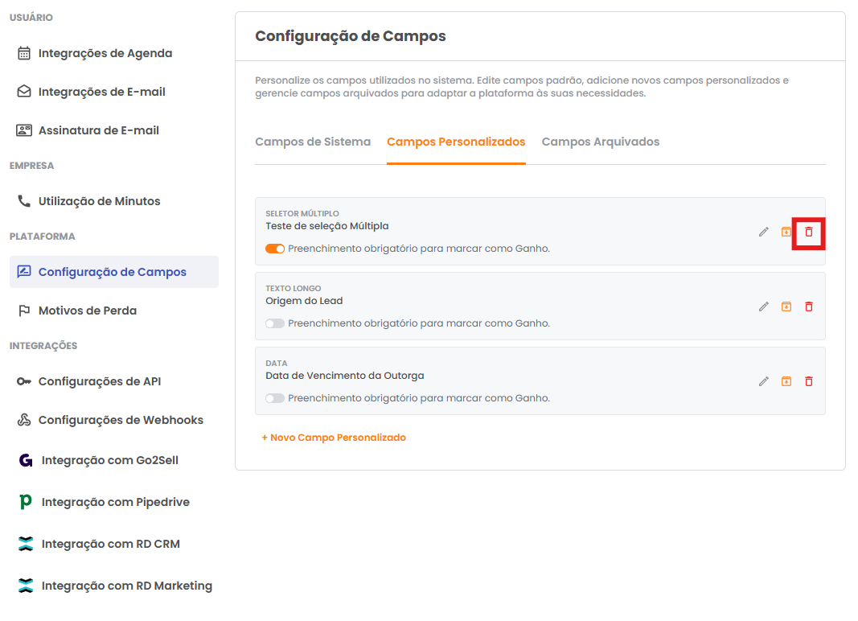Open Integração com Pipedrive

point(116,502)
